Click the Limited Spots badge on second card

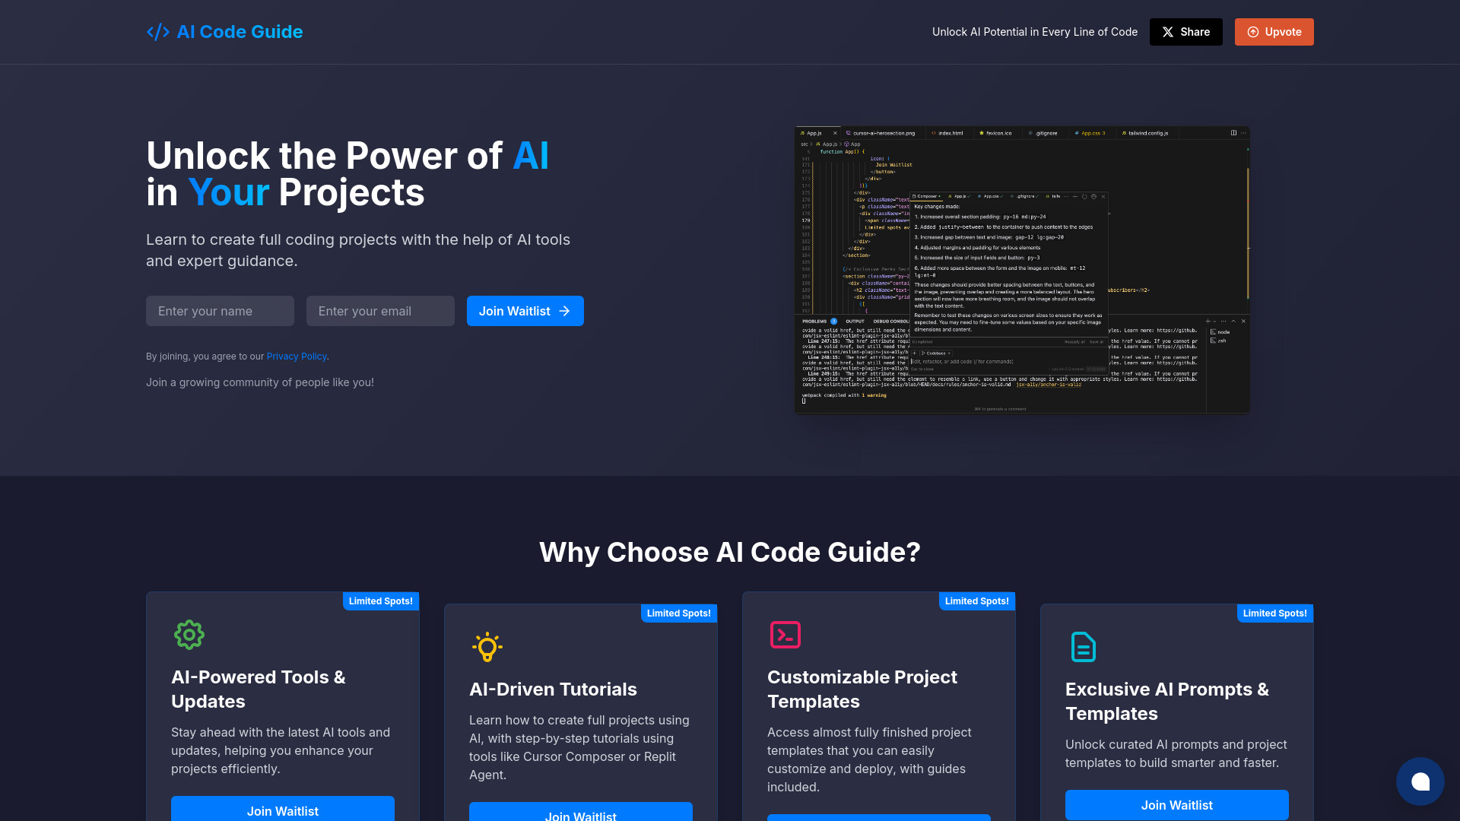[x=679, y=613]
